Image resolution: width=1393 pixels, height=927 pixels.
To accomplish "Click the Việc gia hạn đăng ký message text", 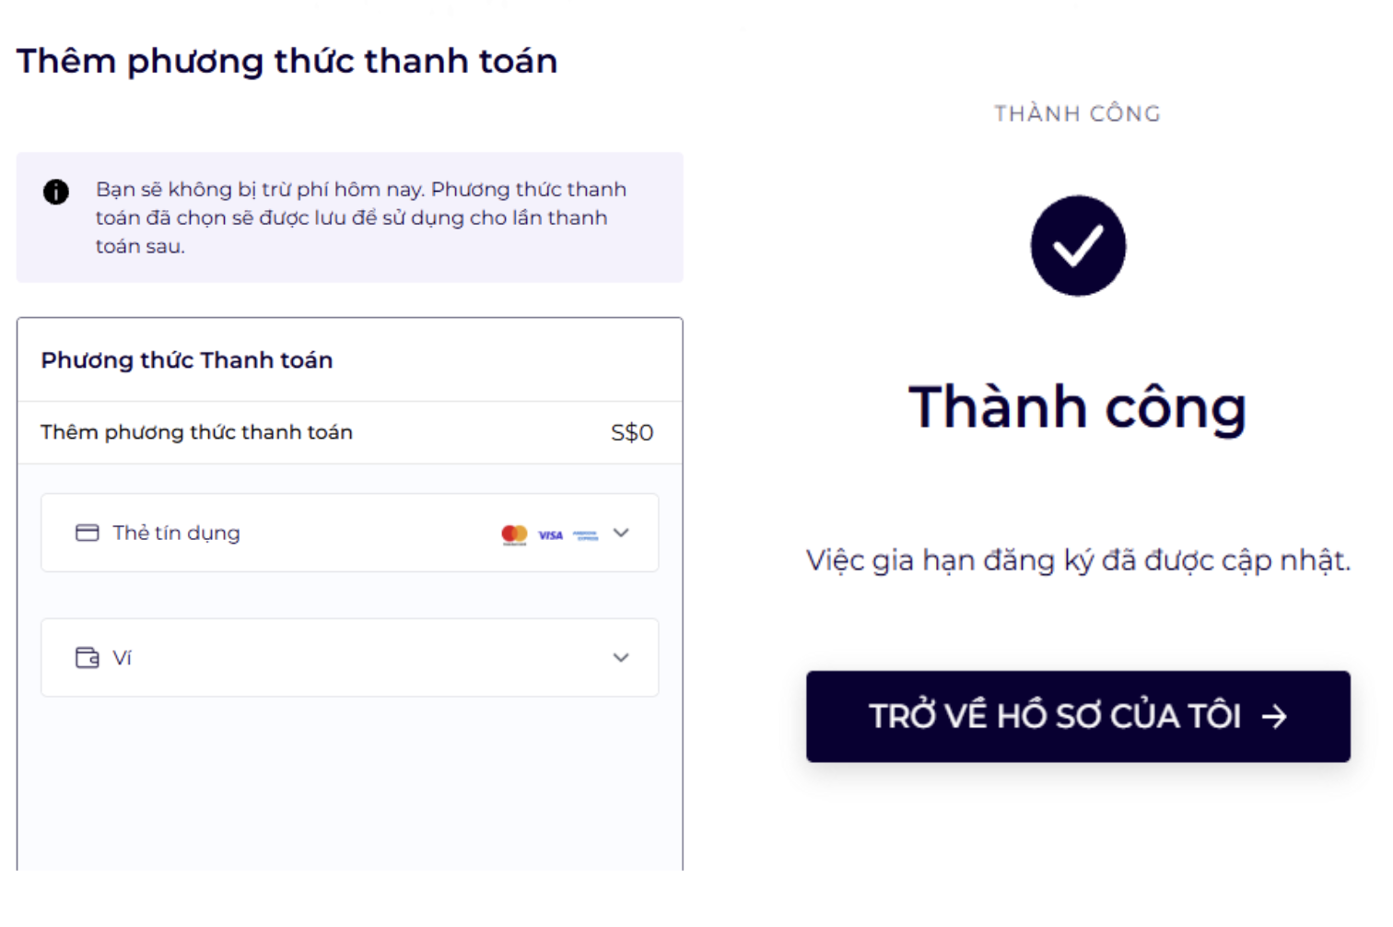I will click(x=1078, y=560).
